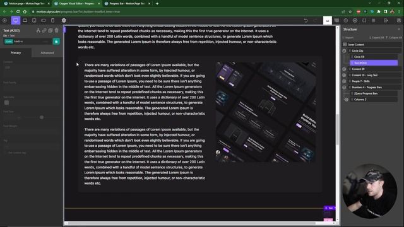The width and height of the screenshot is (404, 227).
Task: Open editor settings gear in top toolbar
Action: (64, 20)
